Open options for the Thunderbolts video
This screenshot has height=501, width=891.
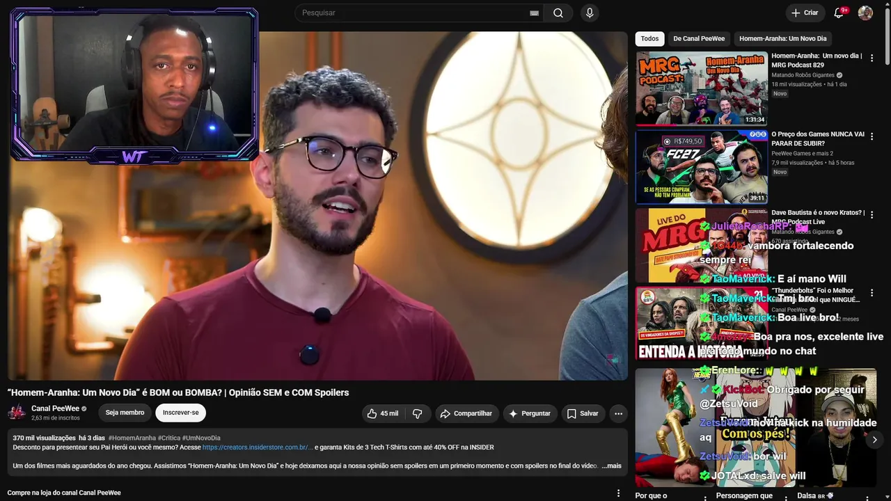click(872, 293)
